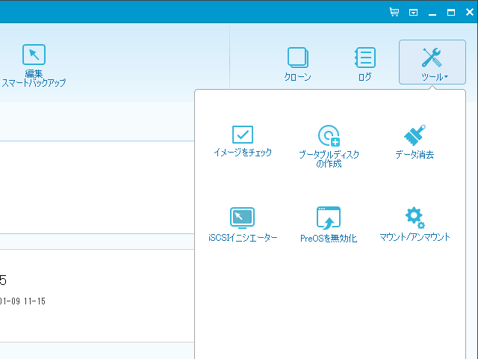478x359 pixels.
Task: Open the title bar dropdown menu icon
Action: pos(413,13)
